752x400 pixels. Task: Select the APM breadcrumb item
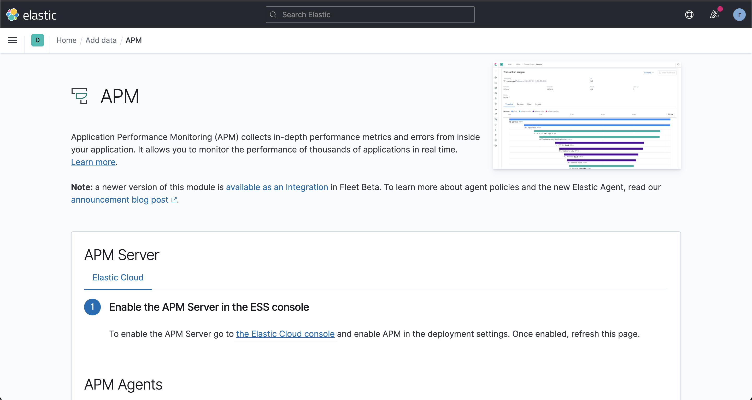[x=134, y=40]
